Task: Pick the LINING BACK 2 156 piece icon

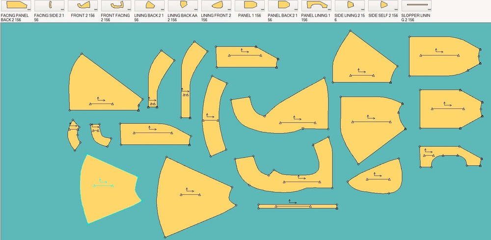Action: tap(150, 5)
